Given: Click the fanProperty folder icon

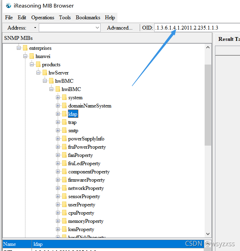Looking at the screenshot, I should click(x=64, y=155).
